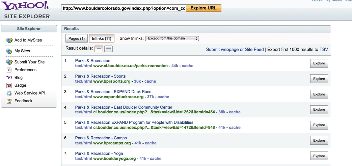Click Explore button for www.boulderyoga.org row

pos(319,156)
